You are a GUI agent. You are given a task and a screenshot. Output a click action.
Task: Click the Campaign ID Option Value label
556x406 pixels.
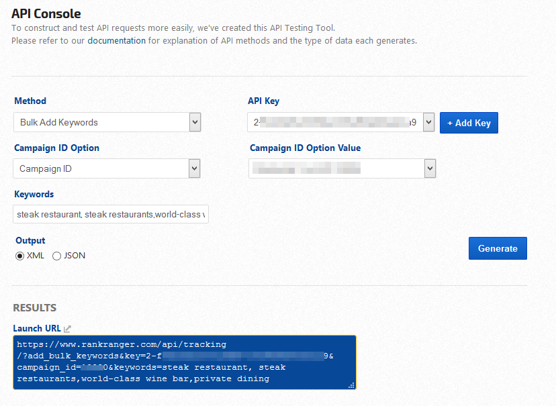coord(305,148)
